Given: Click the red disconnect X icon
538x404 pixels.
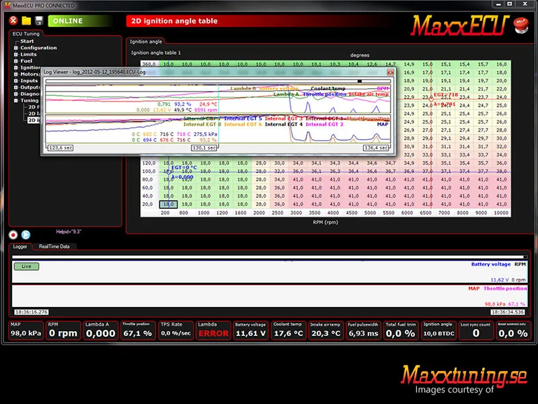Looking at the screenshot, I should 13,21.
